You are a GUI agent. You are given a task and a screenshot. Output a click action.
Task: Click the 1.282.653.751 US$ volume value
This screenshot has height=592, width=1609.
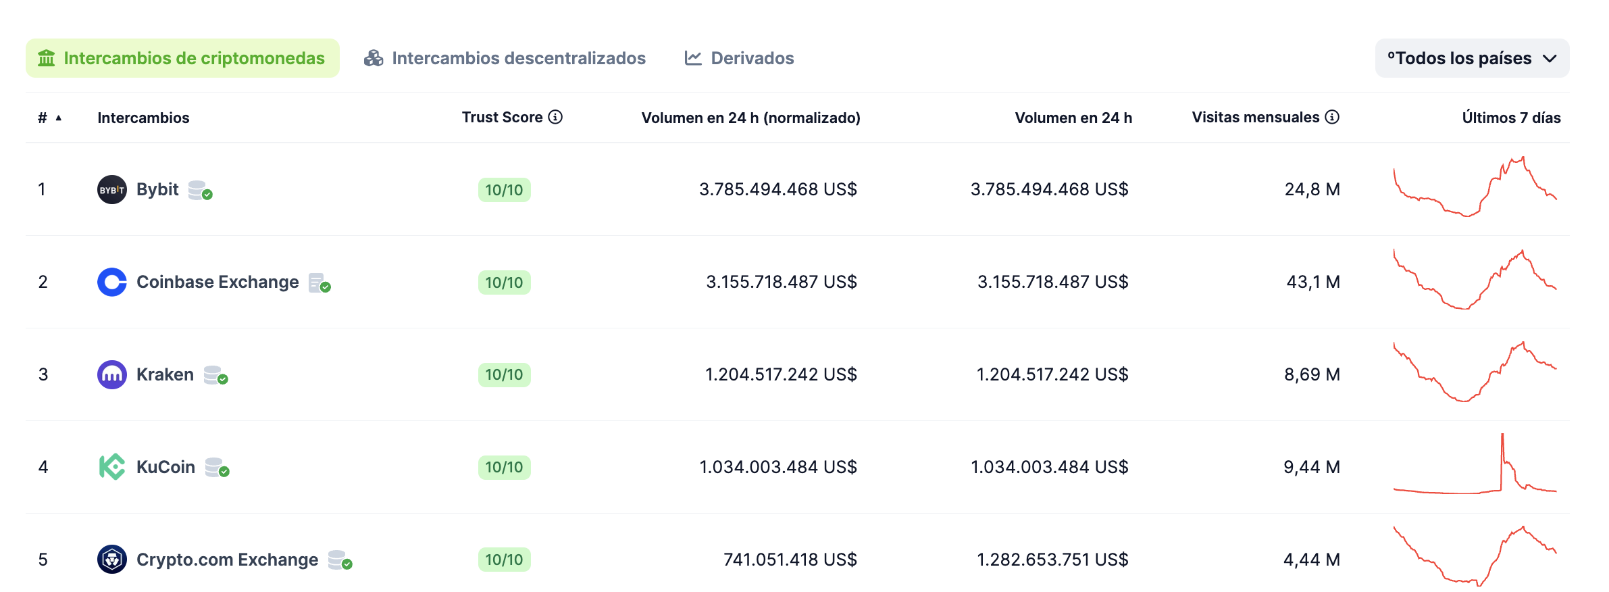(1052, 560)
